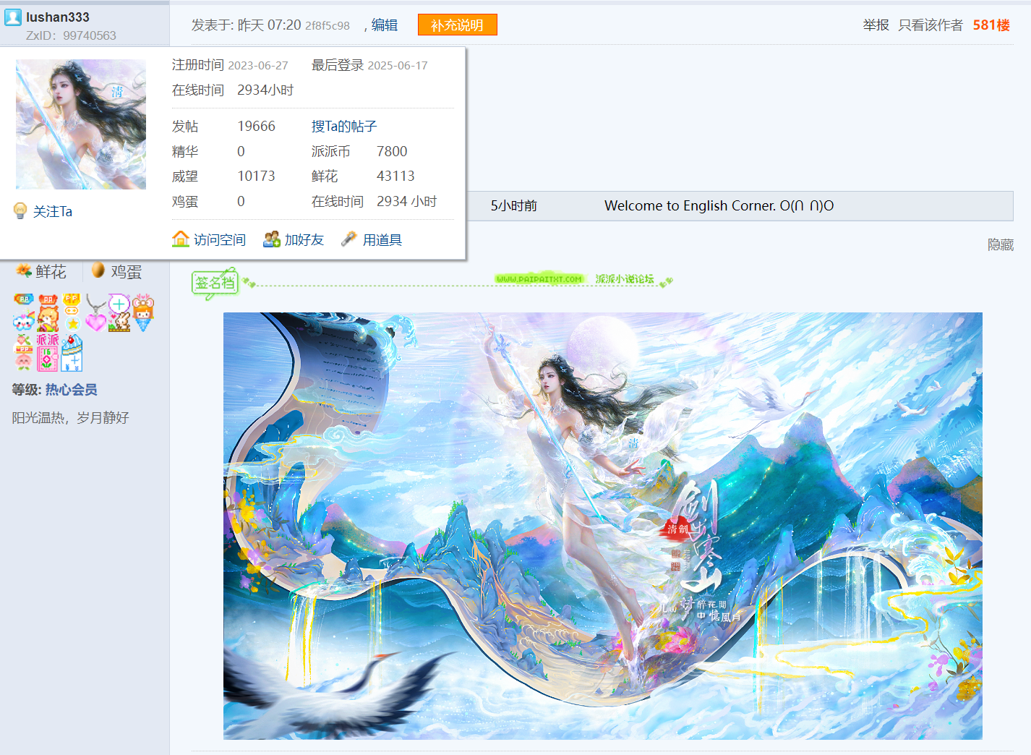Image resolution: width=1031 pixels, height=755 pixels.
Task: Click the orange flower icon beside 鲜花
Action: [24, 270]
